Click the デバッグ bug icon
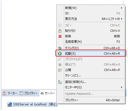 pyautogui.click(x=60, y=48)
